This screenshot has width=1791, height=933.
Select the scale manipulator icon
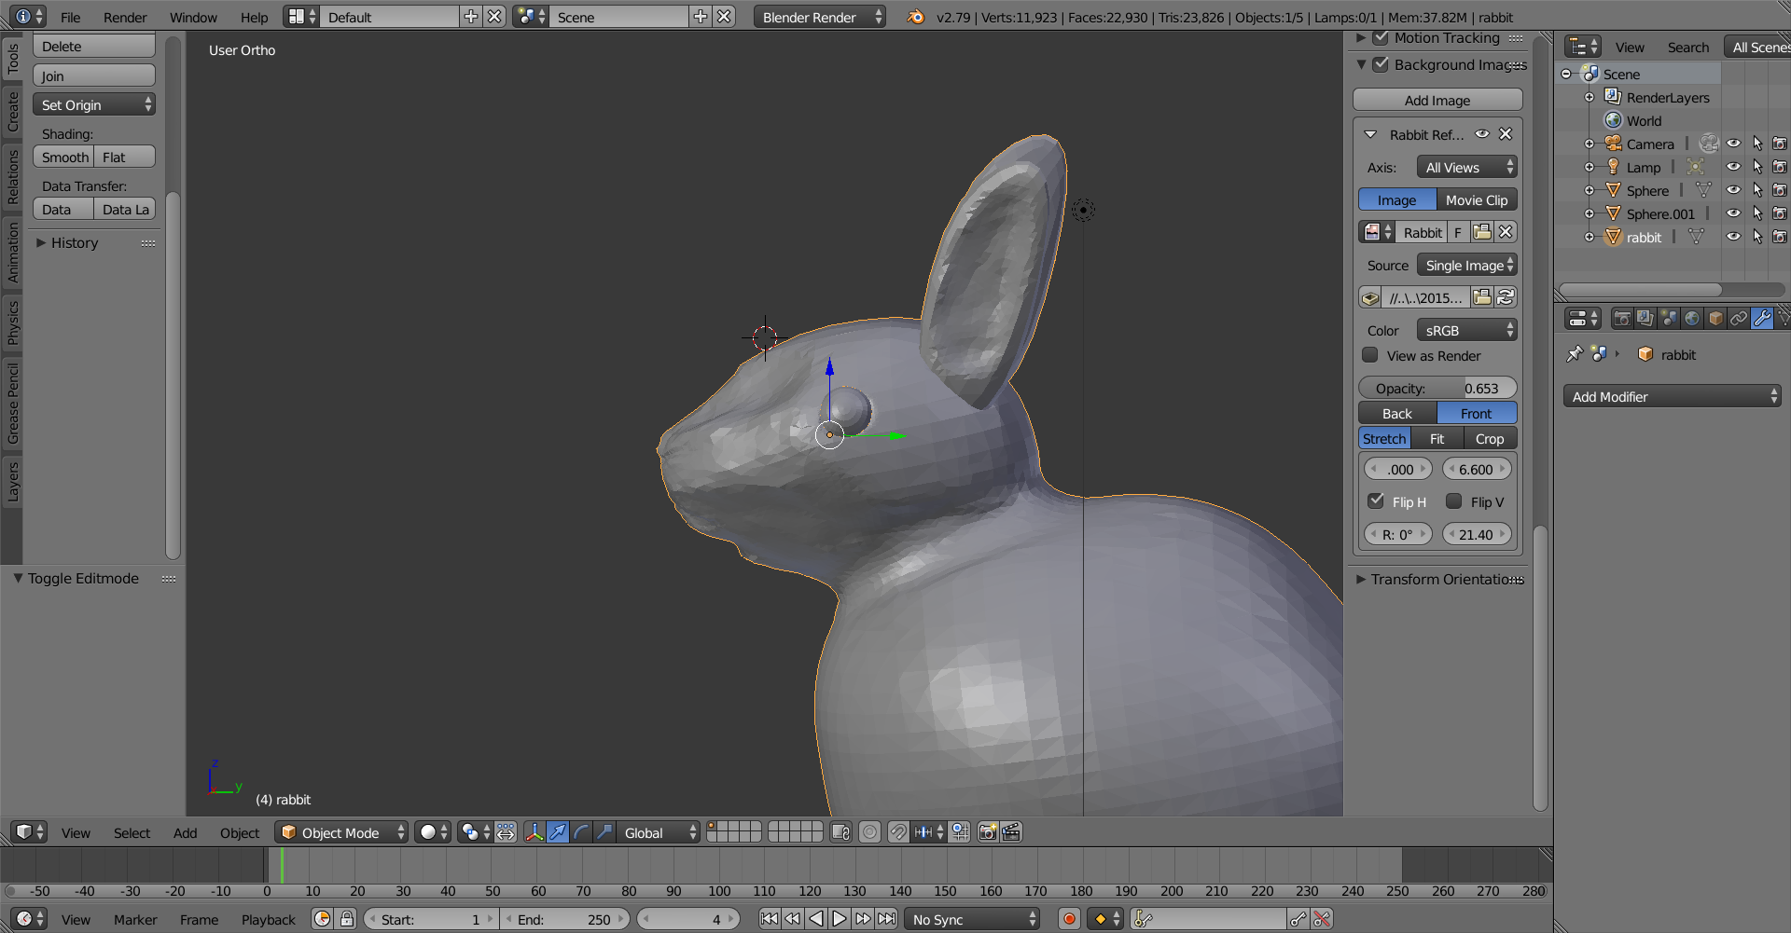click(x=604, y=832)
